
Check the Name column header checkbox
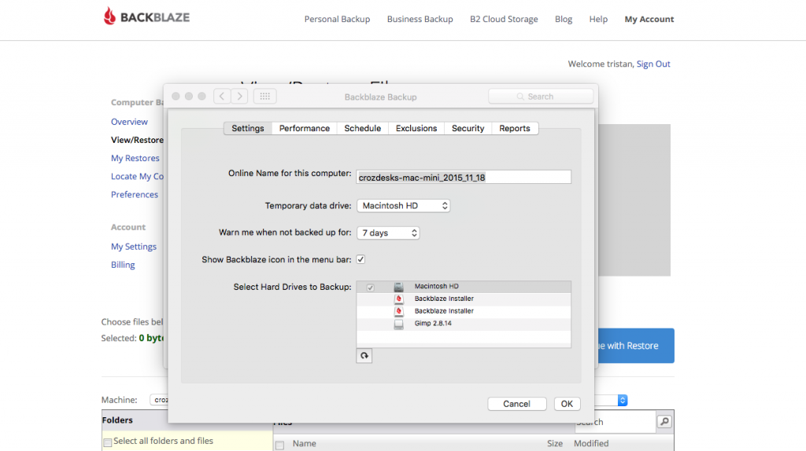279,445
